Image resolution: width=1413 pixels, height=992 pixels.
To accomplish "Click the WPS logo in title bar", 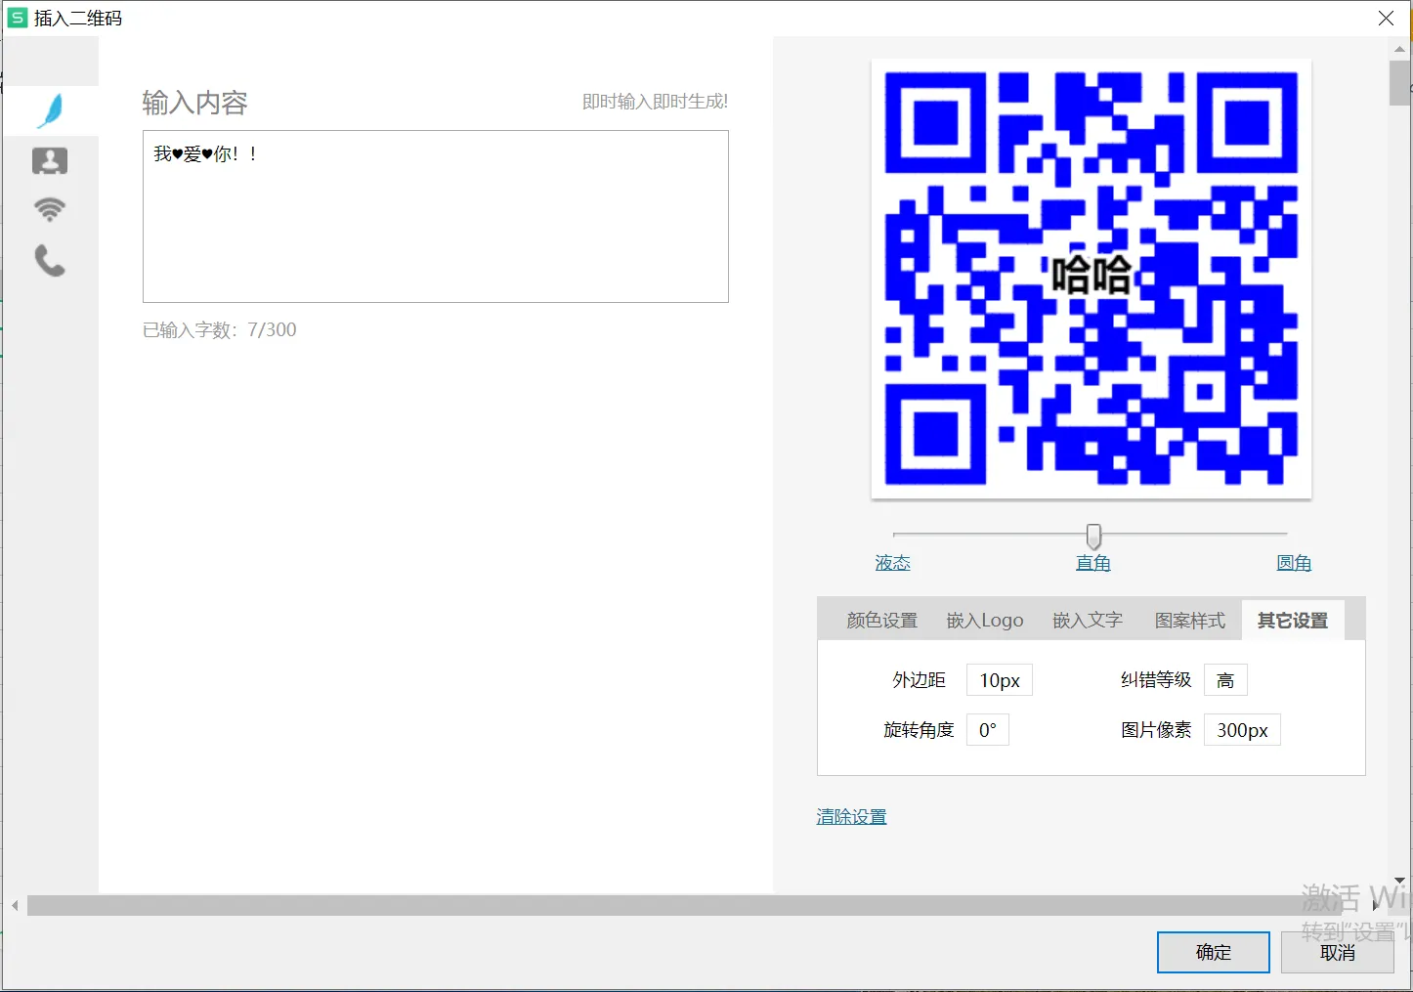I will [x=18, y=18].
